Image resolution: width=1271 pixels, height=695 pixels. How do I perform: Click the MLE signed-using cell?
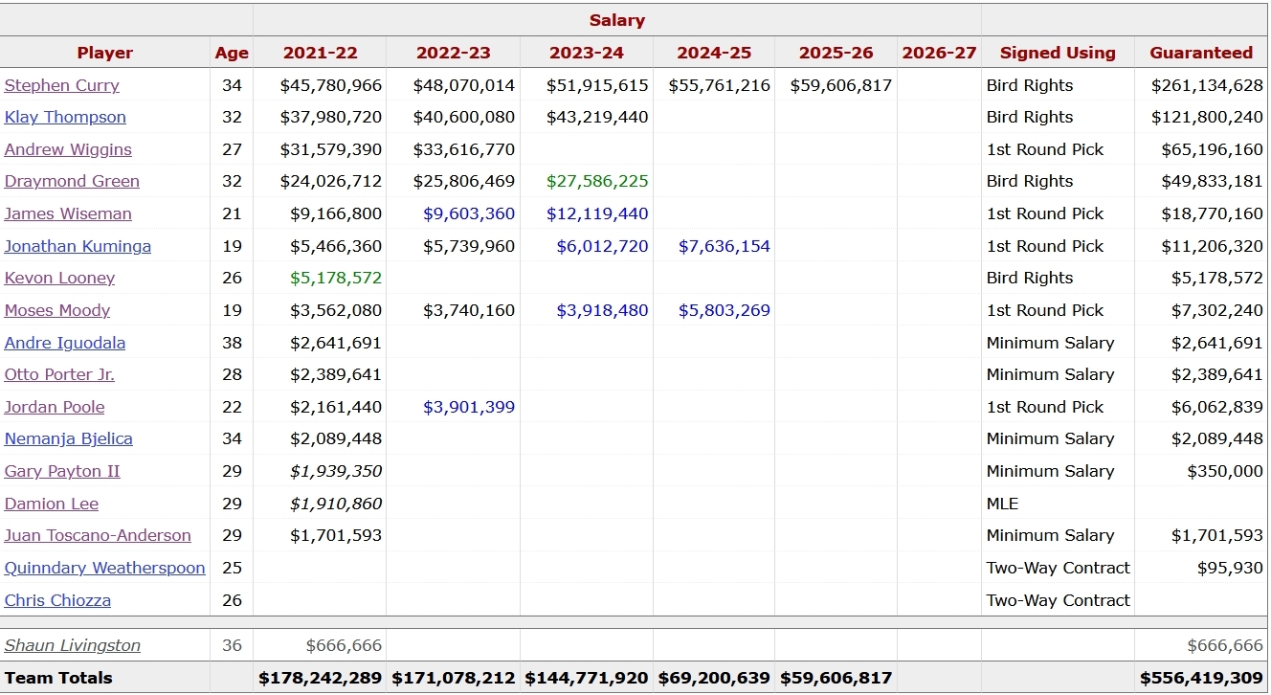(1002, 504)
